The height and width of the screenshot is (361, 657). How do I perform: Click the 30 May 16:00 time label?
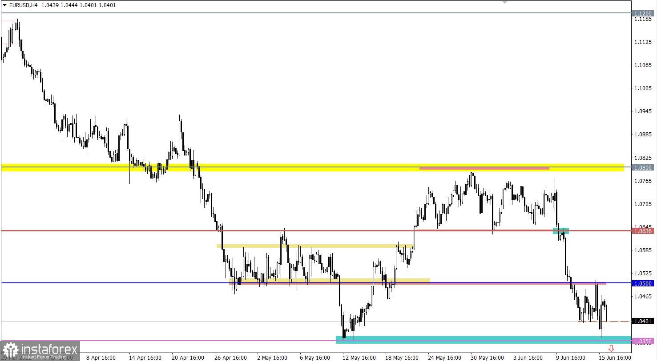pos(487,357)
